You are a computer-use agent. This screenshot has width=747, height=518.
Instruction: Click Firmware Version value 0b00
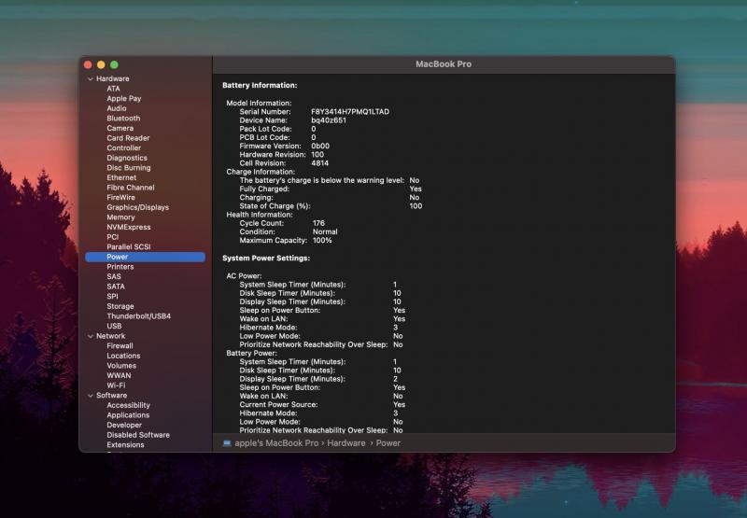pos(320,147)
